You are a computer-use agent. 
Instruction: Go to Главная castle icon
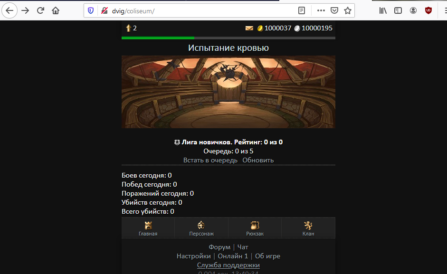[148, 225]
